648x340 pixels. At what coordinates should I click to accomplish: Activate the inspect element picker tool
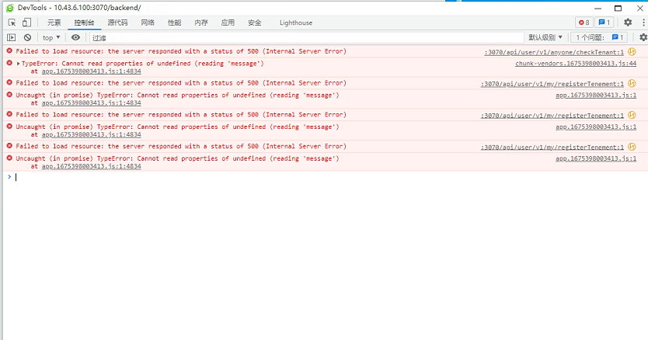tap(12, 23)
